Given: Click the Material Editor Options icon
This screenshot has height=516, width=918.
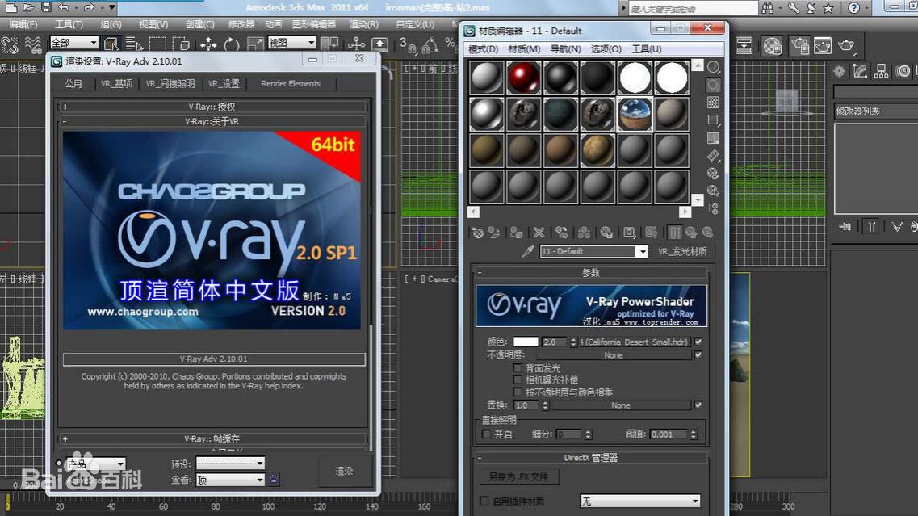Looking at the screenshot, I should (713, 174).
